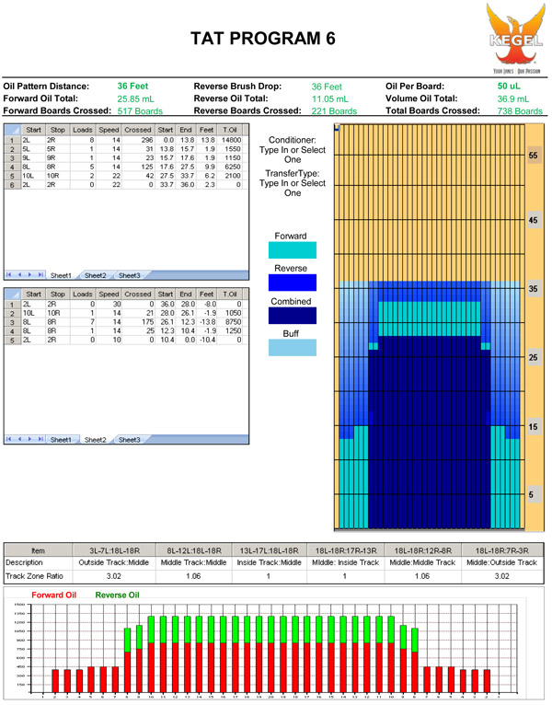Open Sheet3 tab in forward table
552x705 pixels.
128,275
